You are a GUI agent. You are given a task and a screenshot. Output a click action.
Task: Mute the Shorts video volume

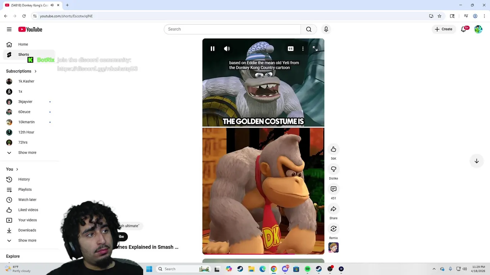point(227,49)
